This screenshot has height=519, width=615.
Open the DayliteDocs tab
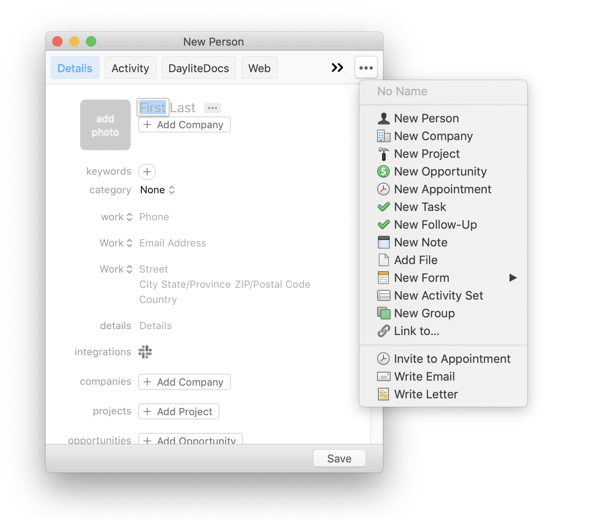(199, 68)
